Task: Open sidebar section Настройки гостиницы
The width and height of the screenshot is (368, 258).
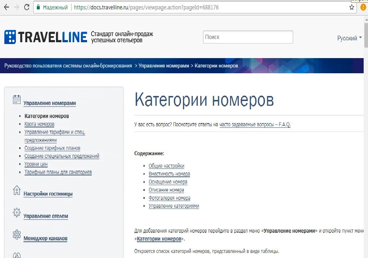Action: (48, 194)
